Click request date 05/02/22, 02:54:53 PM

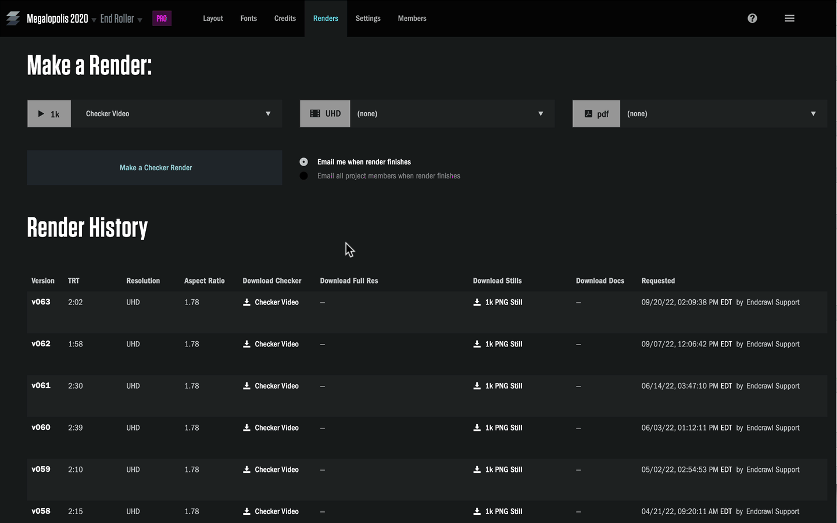pos(680,470)
